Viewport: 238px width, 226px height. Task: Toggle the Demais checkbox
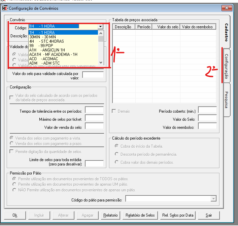point(114,111)
